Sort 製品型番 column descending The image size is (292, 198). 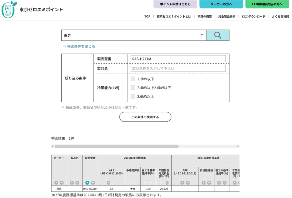tap(93, 183)
